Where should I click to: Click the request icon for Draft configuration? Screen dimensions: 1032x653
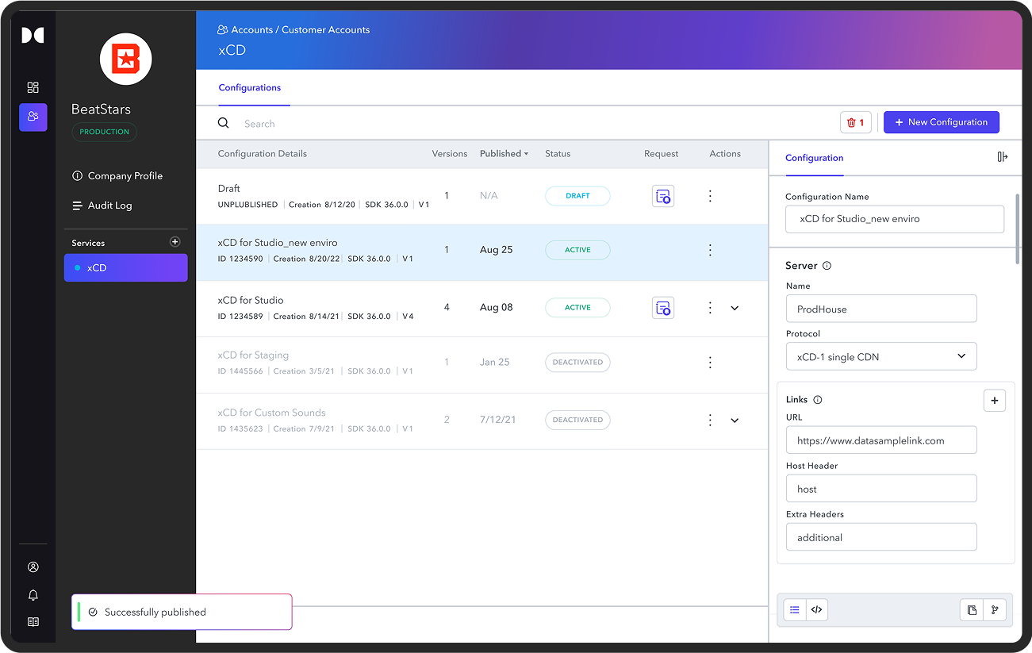(x=662, y=196)
